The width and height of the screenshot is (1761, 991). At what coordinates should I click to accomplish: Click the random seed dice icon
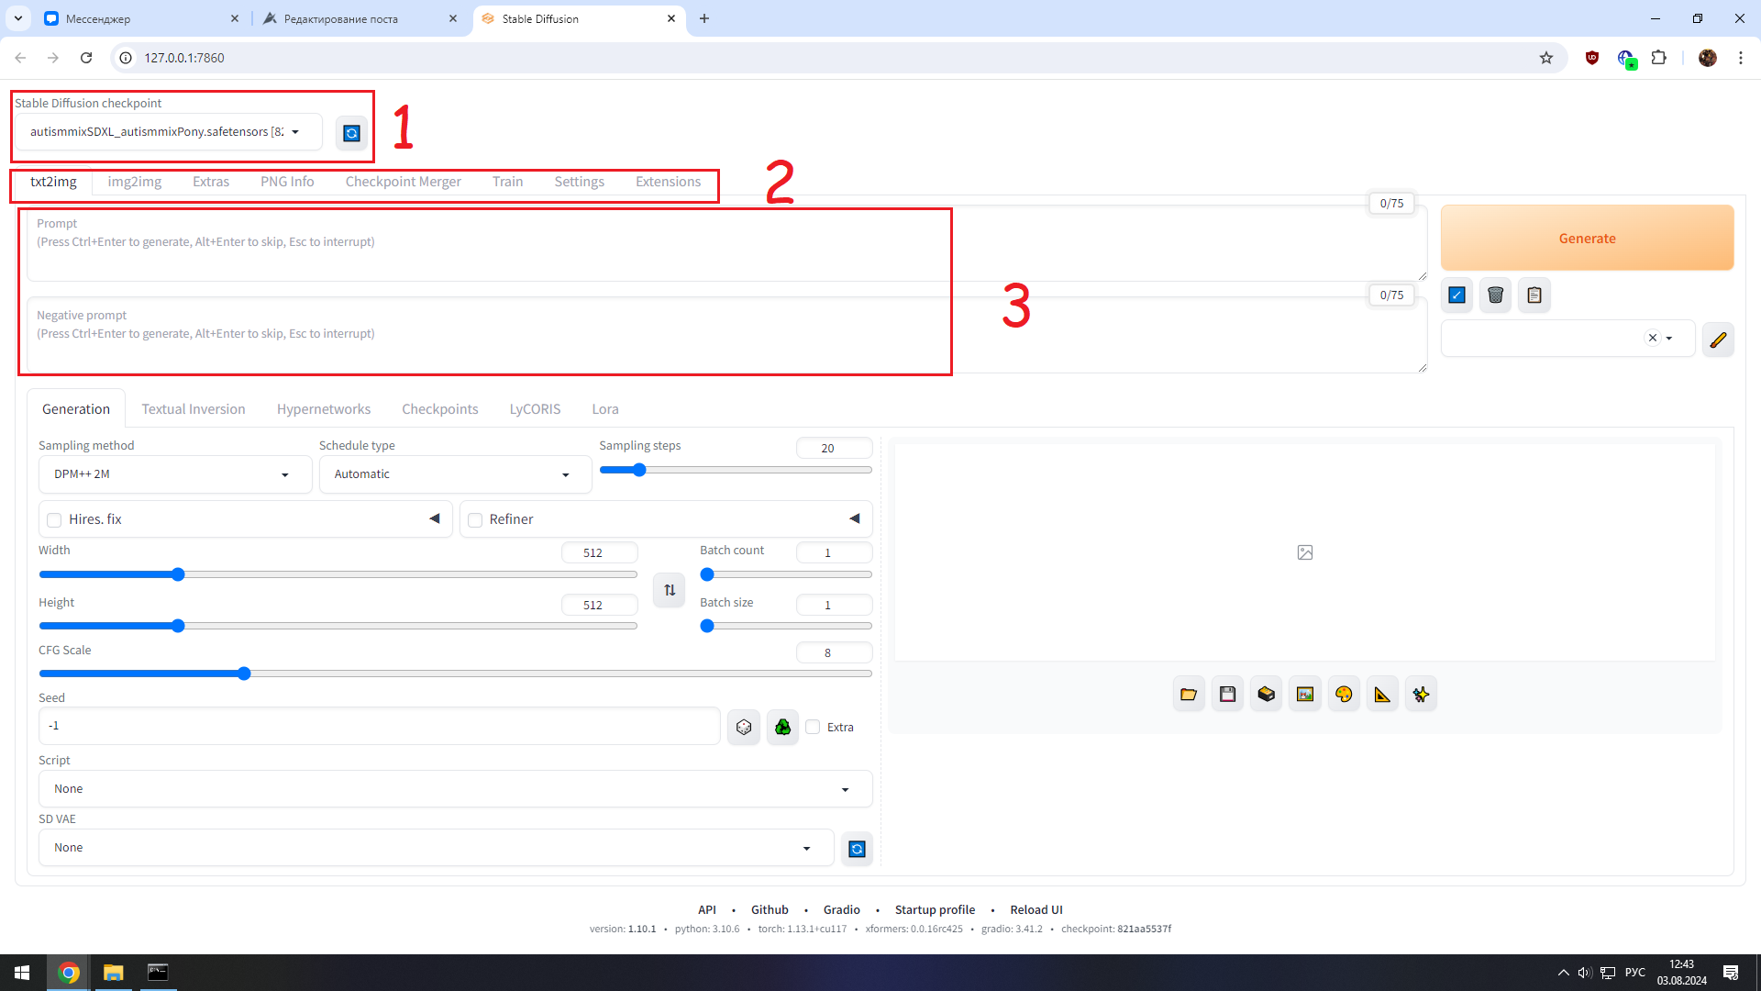(743, 727)
